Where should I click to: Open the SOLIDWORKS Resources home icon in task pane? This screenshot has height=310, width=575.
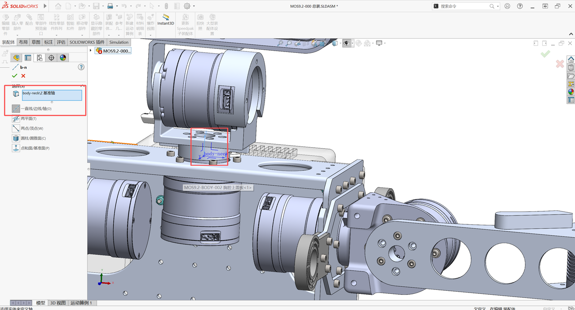click(x=571, y=60)
